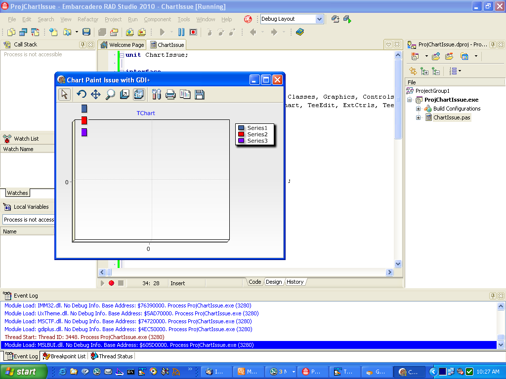Toggle the 3D view button in chart toolbar
This screenshot has height=379, width=506.
point(139,94)
